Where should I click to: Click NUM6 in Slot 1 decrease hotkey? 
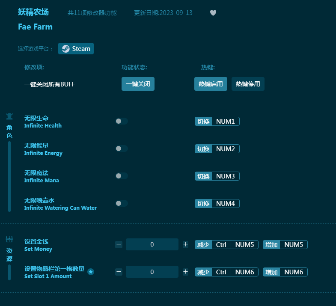point(244,272)
